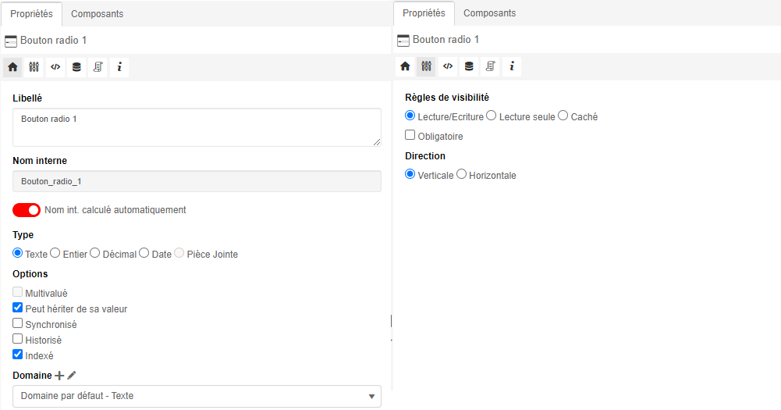The image size is (781, 410).
Task: Toggle the Nom int. calculé automatiquement switch
Action: [27, 210]
